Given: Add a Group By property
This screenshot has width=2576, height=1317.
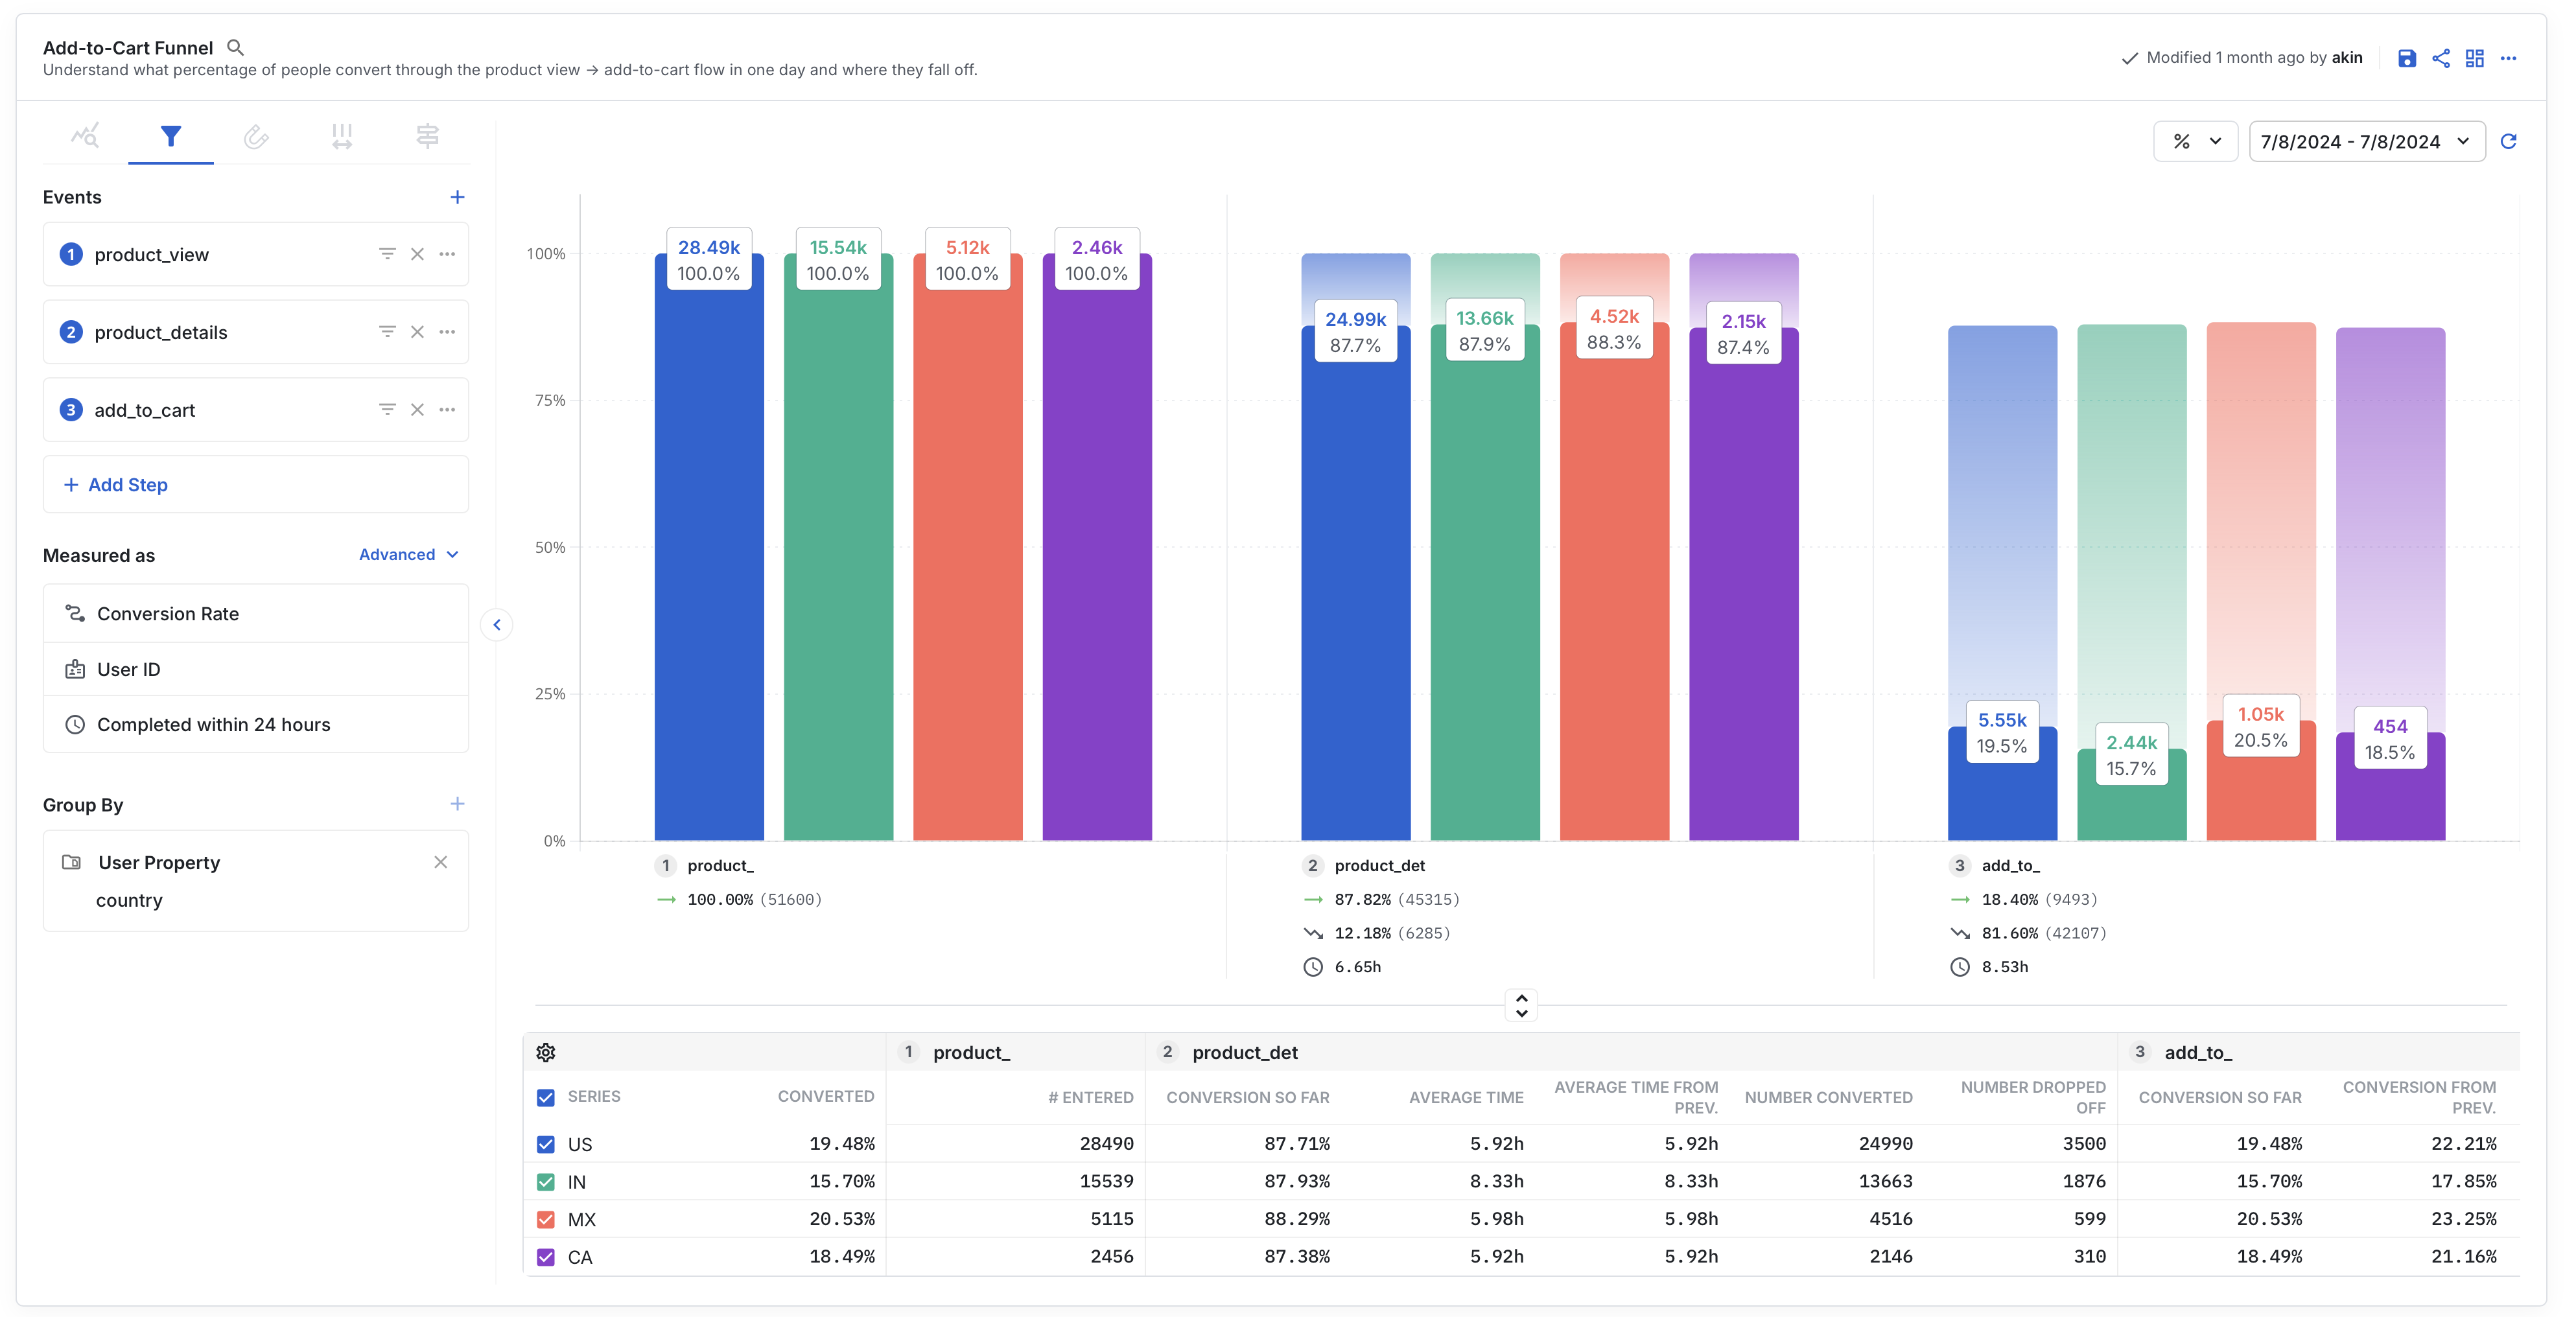Looking at the screenshot, I should [x=457, y=804].
